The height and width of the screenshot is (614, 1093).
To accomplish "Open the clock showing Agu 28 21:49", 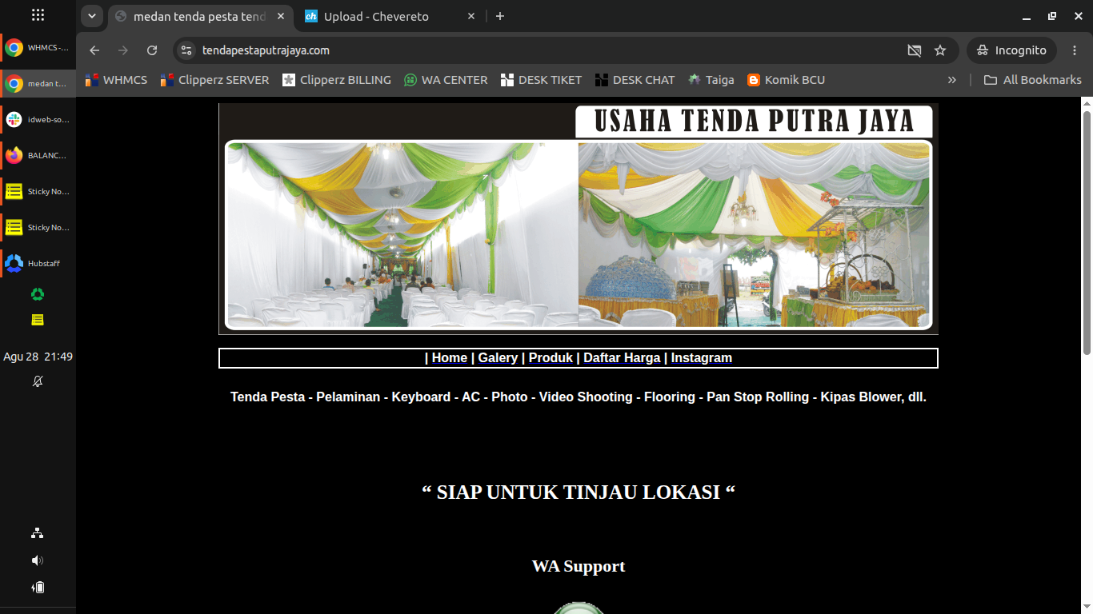I will coord(38,357).
